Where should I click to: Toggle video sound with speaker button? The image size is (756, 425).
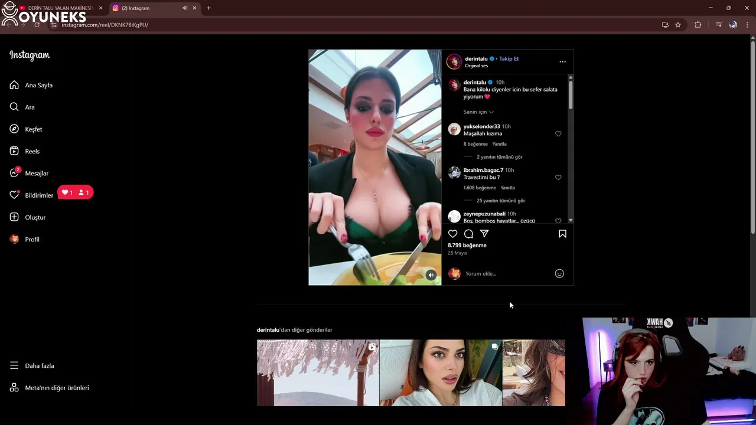point(431,275)
